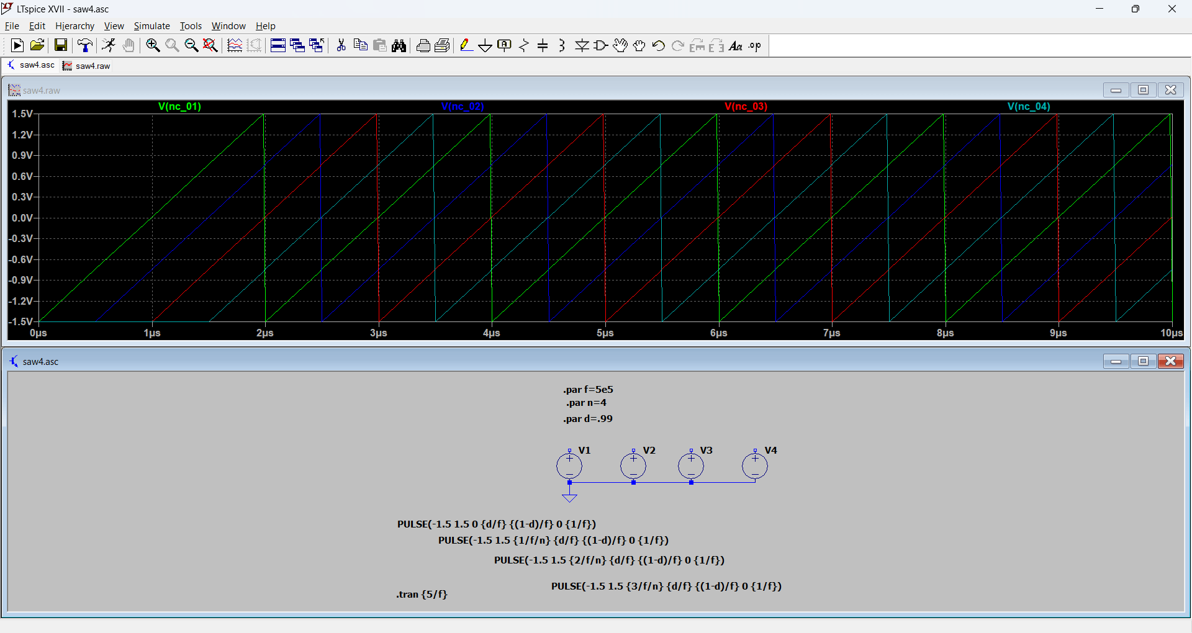1192x633 pixels.
Task: Select the V(nc_04) trace label
Action: 1029,106
